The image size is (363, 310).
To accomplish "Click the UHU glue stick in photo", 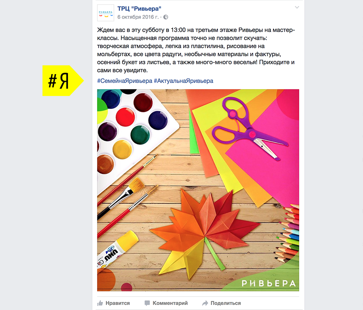I will point(118,250).
